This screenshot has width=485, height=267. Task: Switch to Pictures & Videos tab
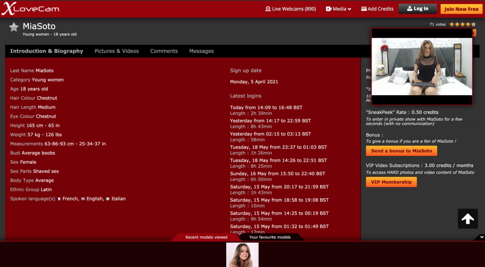(117, 51)
